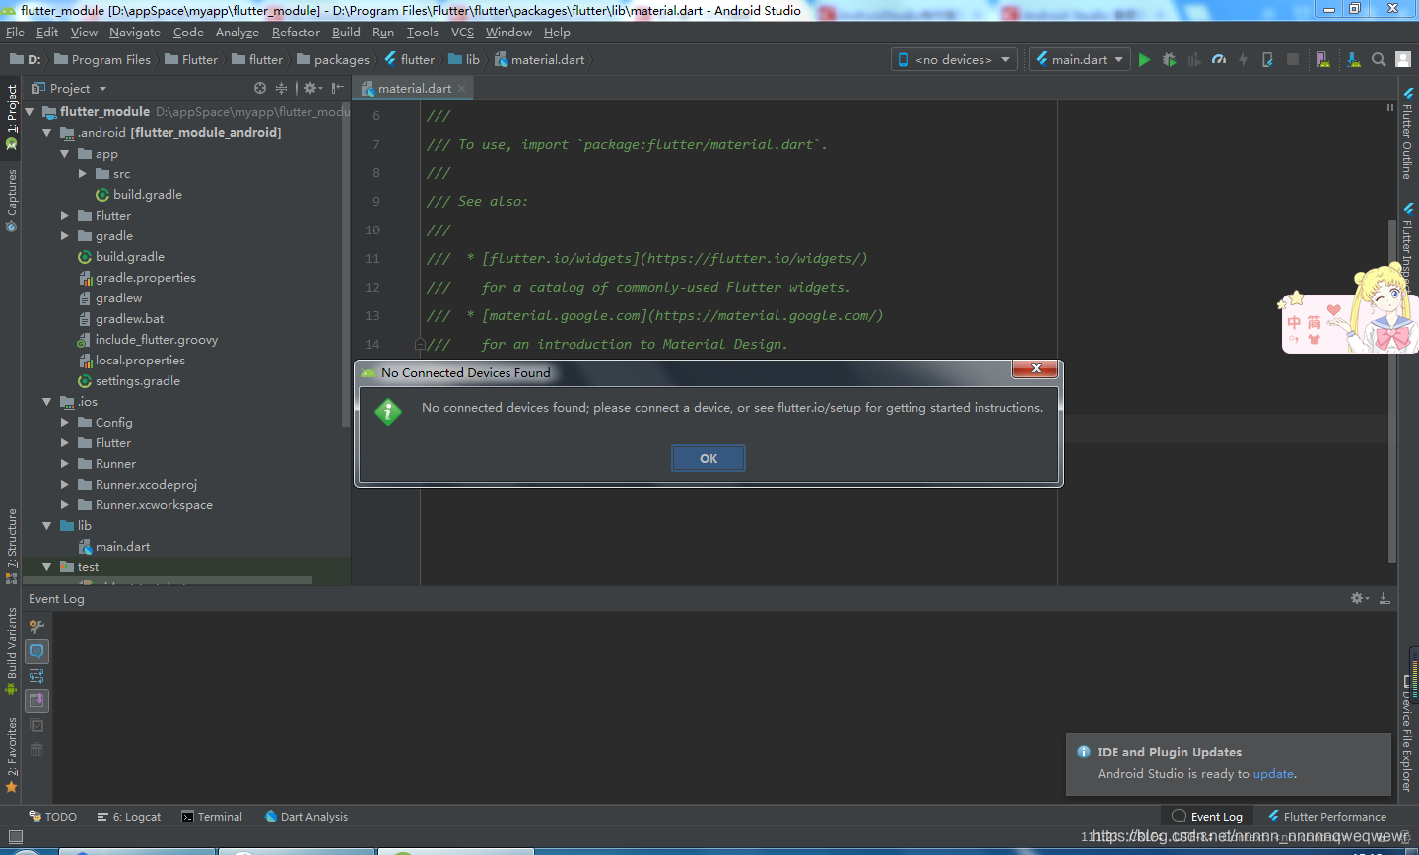Open the Flutter Performance tool window

click(x=1326, y=817)
